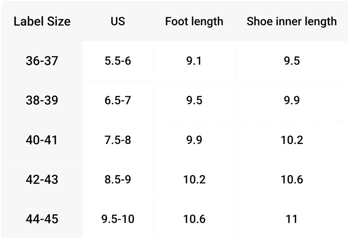Click the US size 9.5-10 cell
348x238 pixels.
[x=118, y=219]
